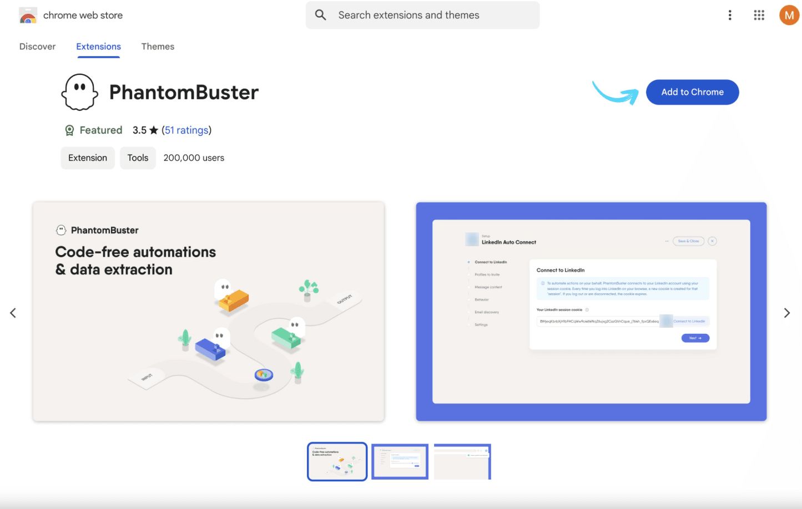This screenshot has height=509, width=802.
Task: Click the PhantomBuster ghost logo
Action: click(x=79, y=92)
